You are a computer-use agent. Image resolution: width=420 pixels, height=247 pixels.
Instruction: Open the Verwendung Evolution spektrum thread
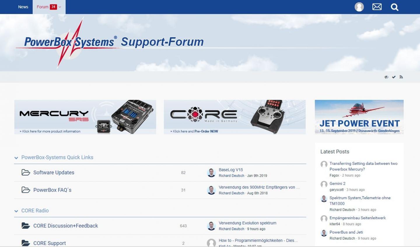tap(247, 223)
